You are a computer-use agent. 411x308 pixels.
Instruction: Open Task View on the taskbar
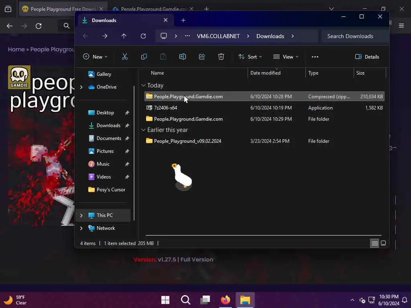(x=205, y=300)
